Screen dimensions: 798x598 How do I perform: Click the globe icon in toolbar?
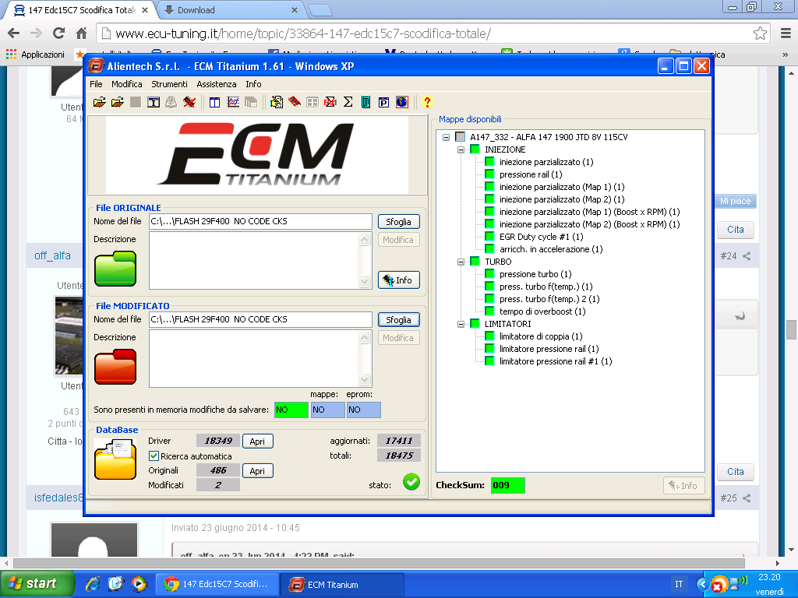click(401, 102)
